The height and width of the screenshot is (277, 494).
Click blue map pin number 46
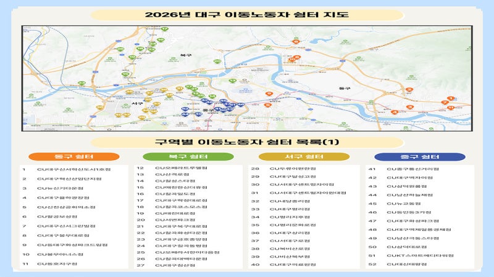pyautogui.click(x=241, y=105)
